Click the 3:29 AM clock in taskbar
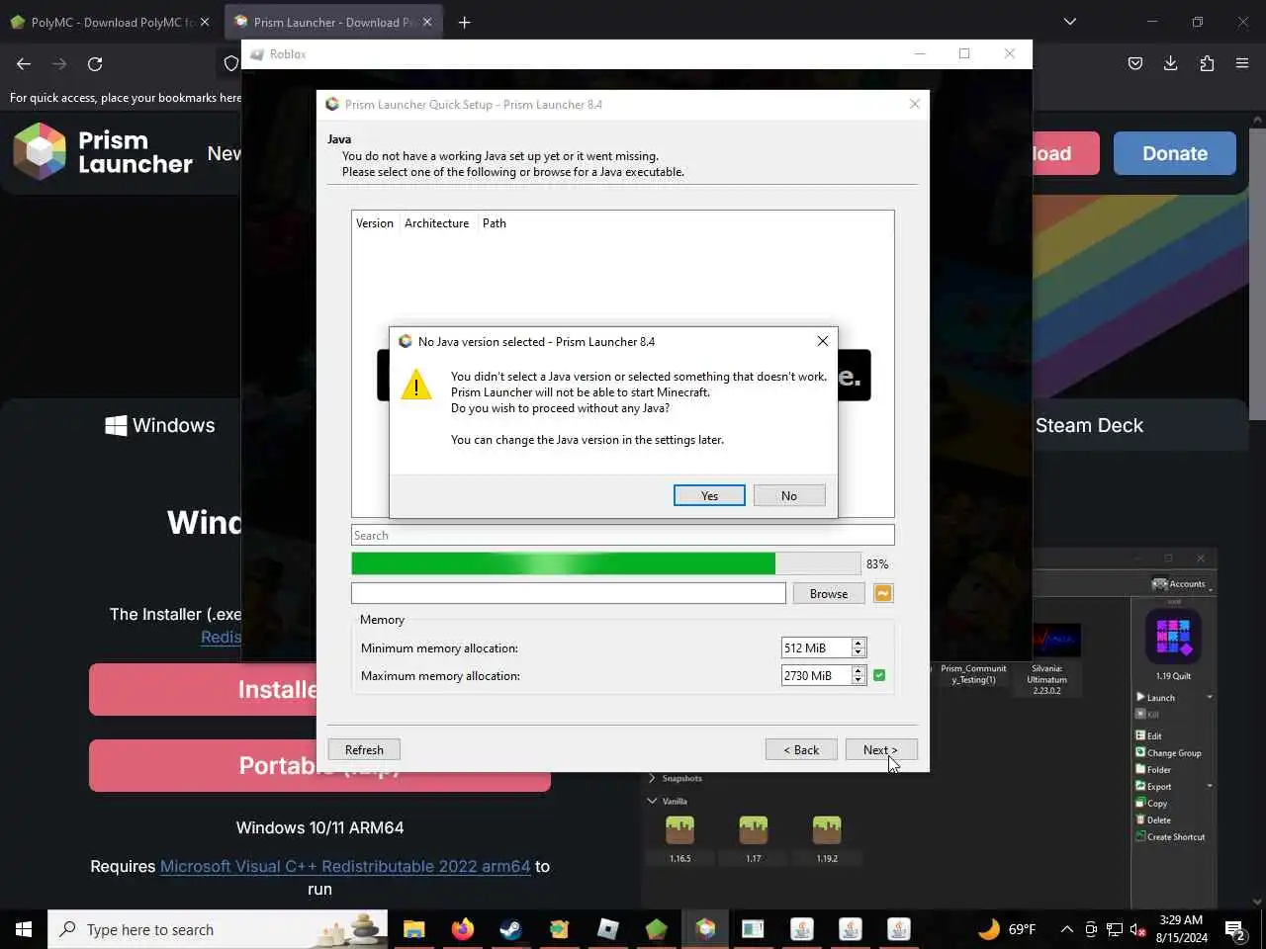 click(1181, 929)
